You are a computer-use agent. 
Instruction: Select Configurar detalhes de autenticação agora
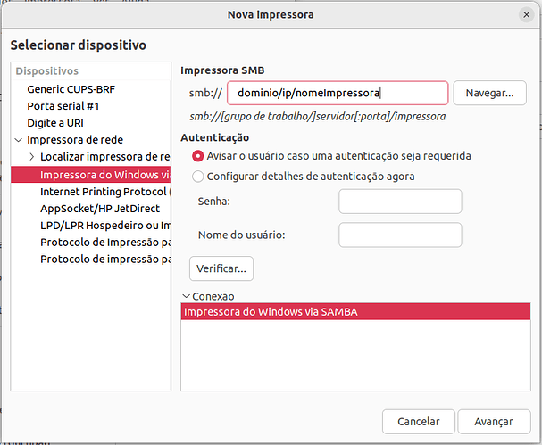click(198, 176)
